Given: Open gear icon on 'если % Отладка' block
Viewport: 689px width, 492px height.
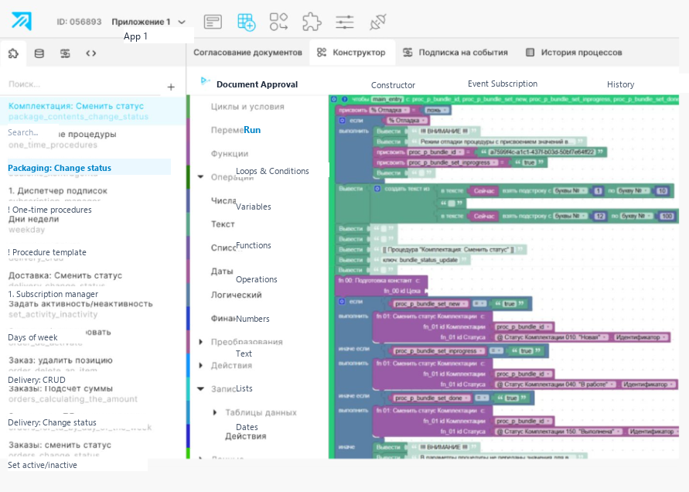Looking at the screenshot, I should (342, 120).
